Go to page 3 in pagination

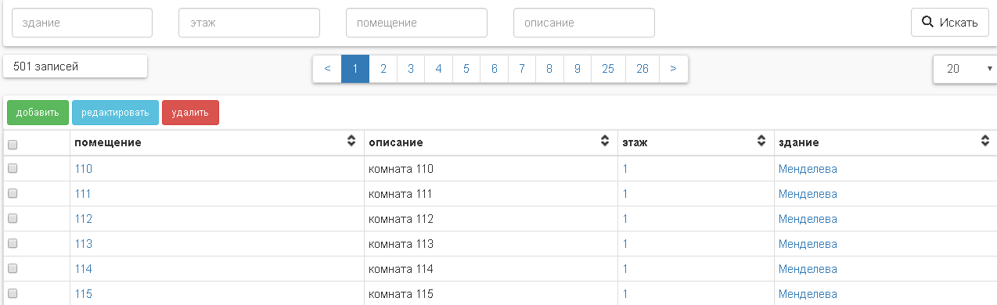pos(411,69)
